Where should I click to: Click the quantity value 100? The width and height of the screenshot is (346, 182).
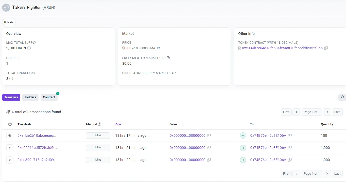(324, 135)
